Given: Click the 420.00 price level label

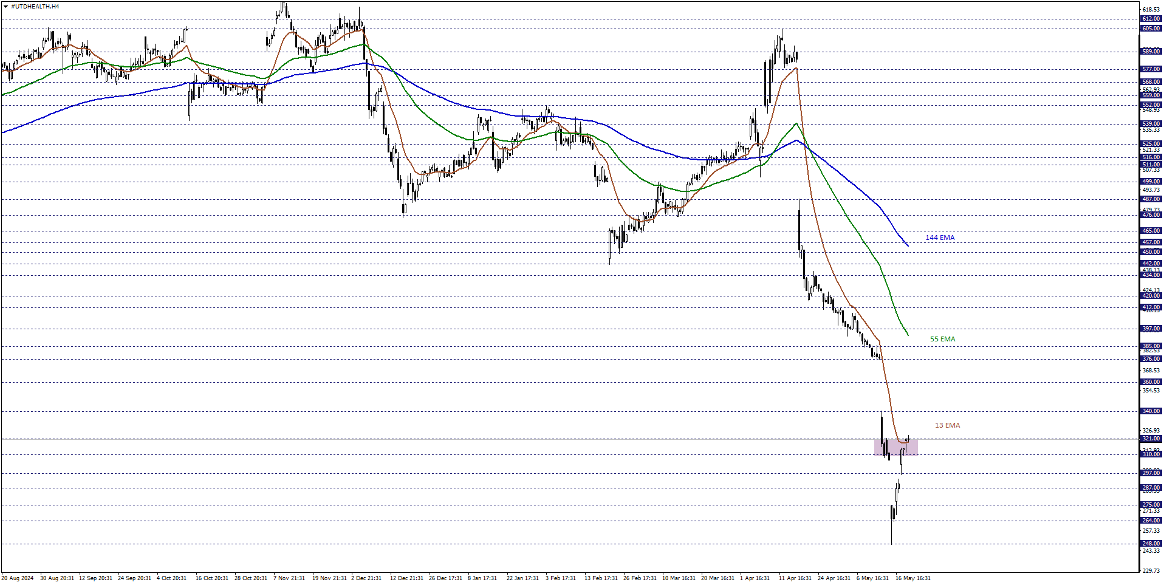Looking at the screenshot, I should (x=1151, y=296).
